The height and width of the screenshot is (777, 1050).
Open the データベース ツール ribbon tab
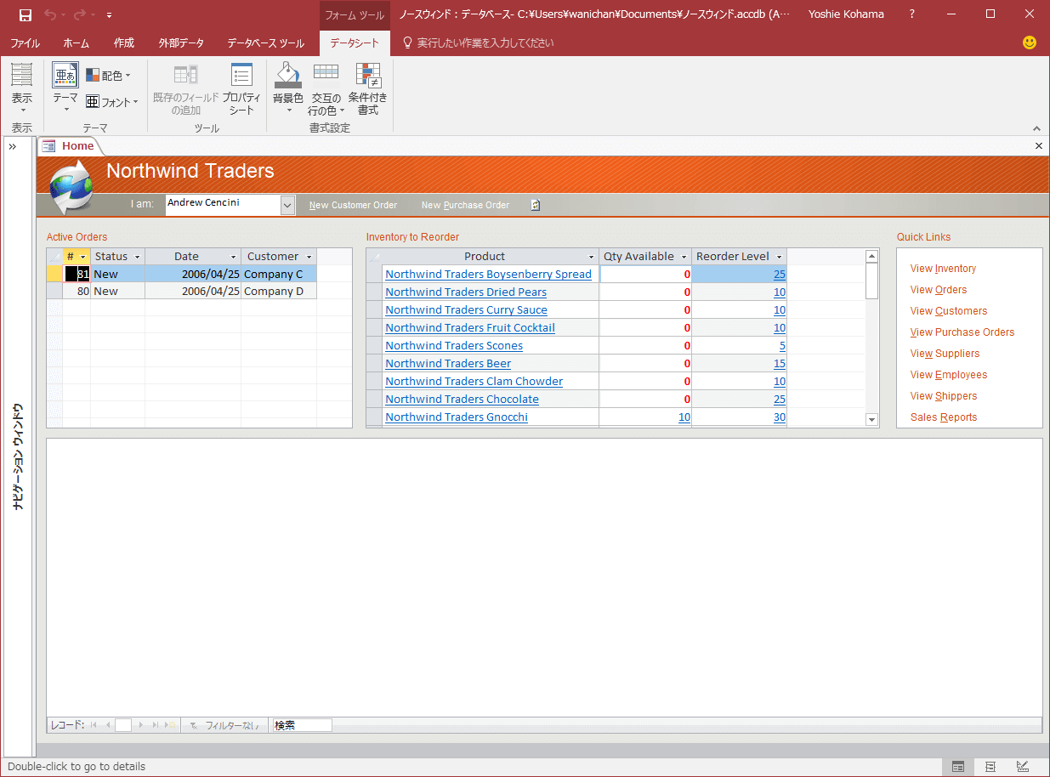265,43
